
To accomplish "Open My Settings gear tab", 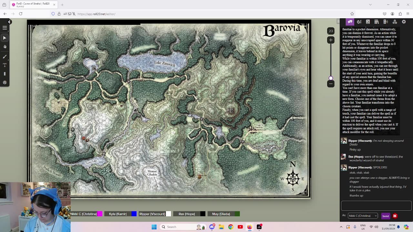I will click(x=404, y=22).
